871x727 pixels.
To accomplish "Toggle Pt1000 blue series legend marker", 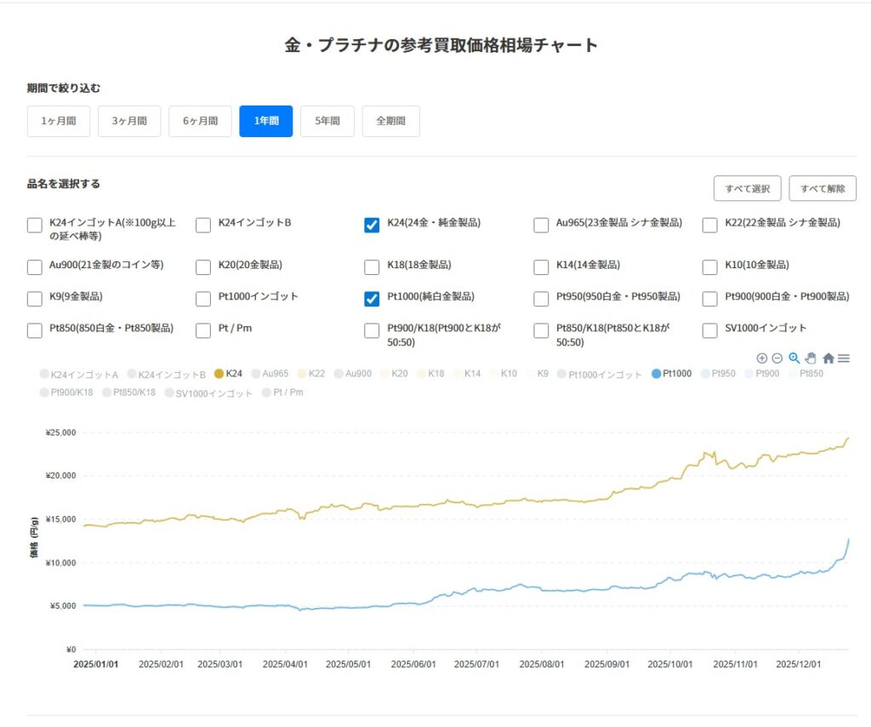I will [x=656, y=374].
